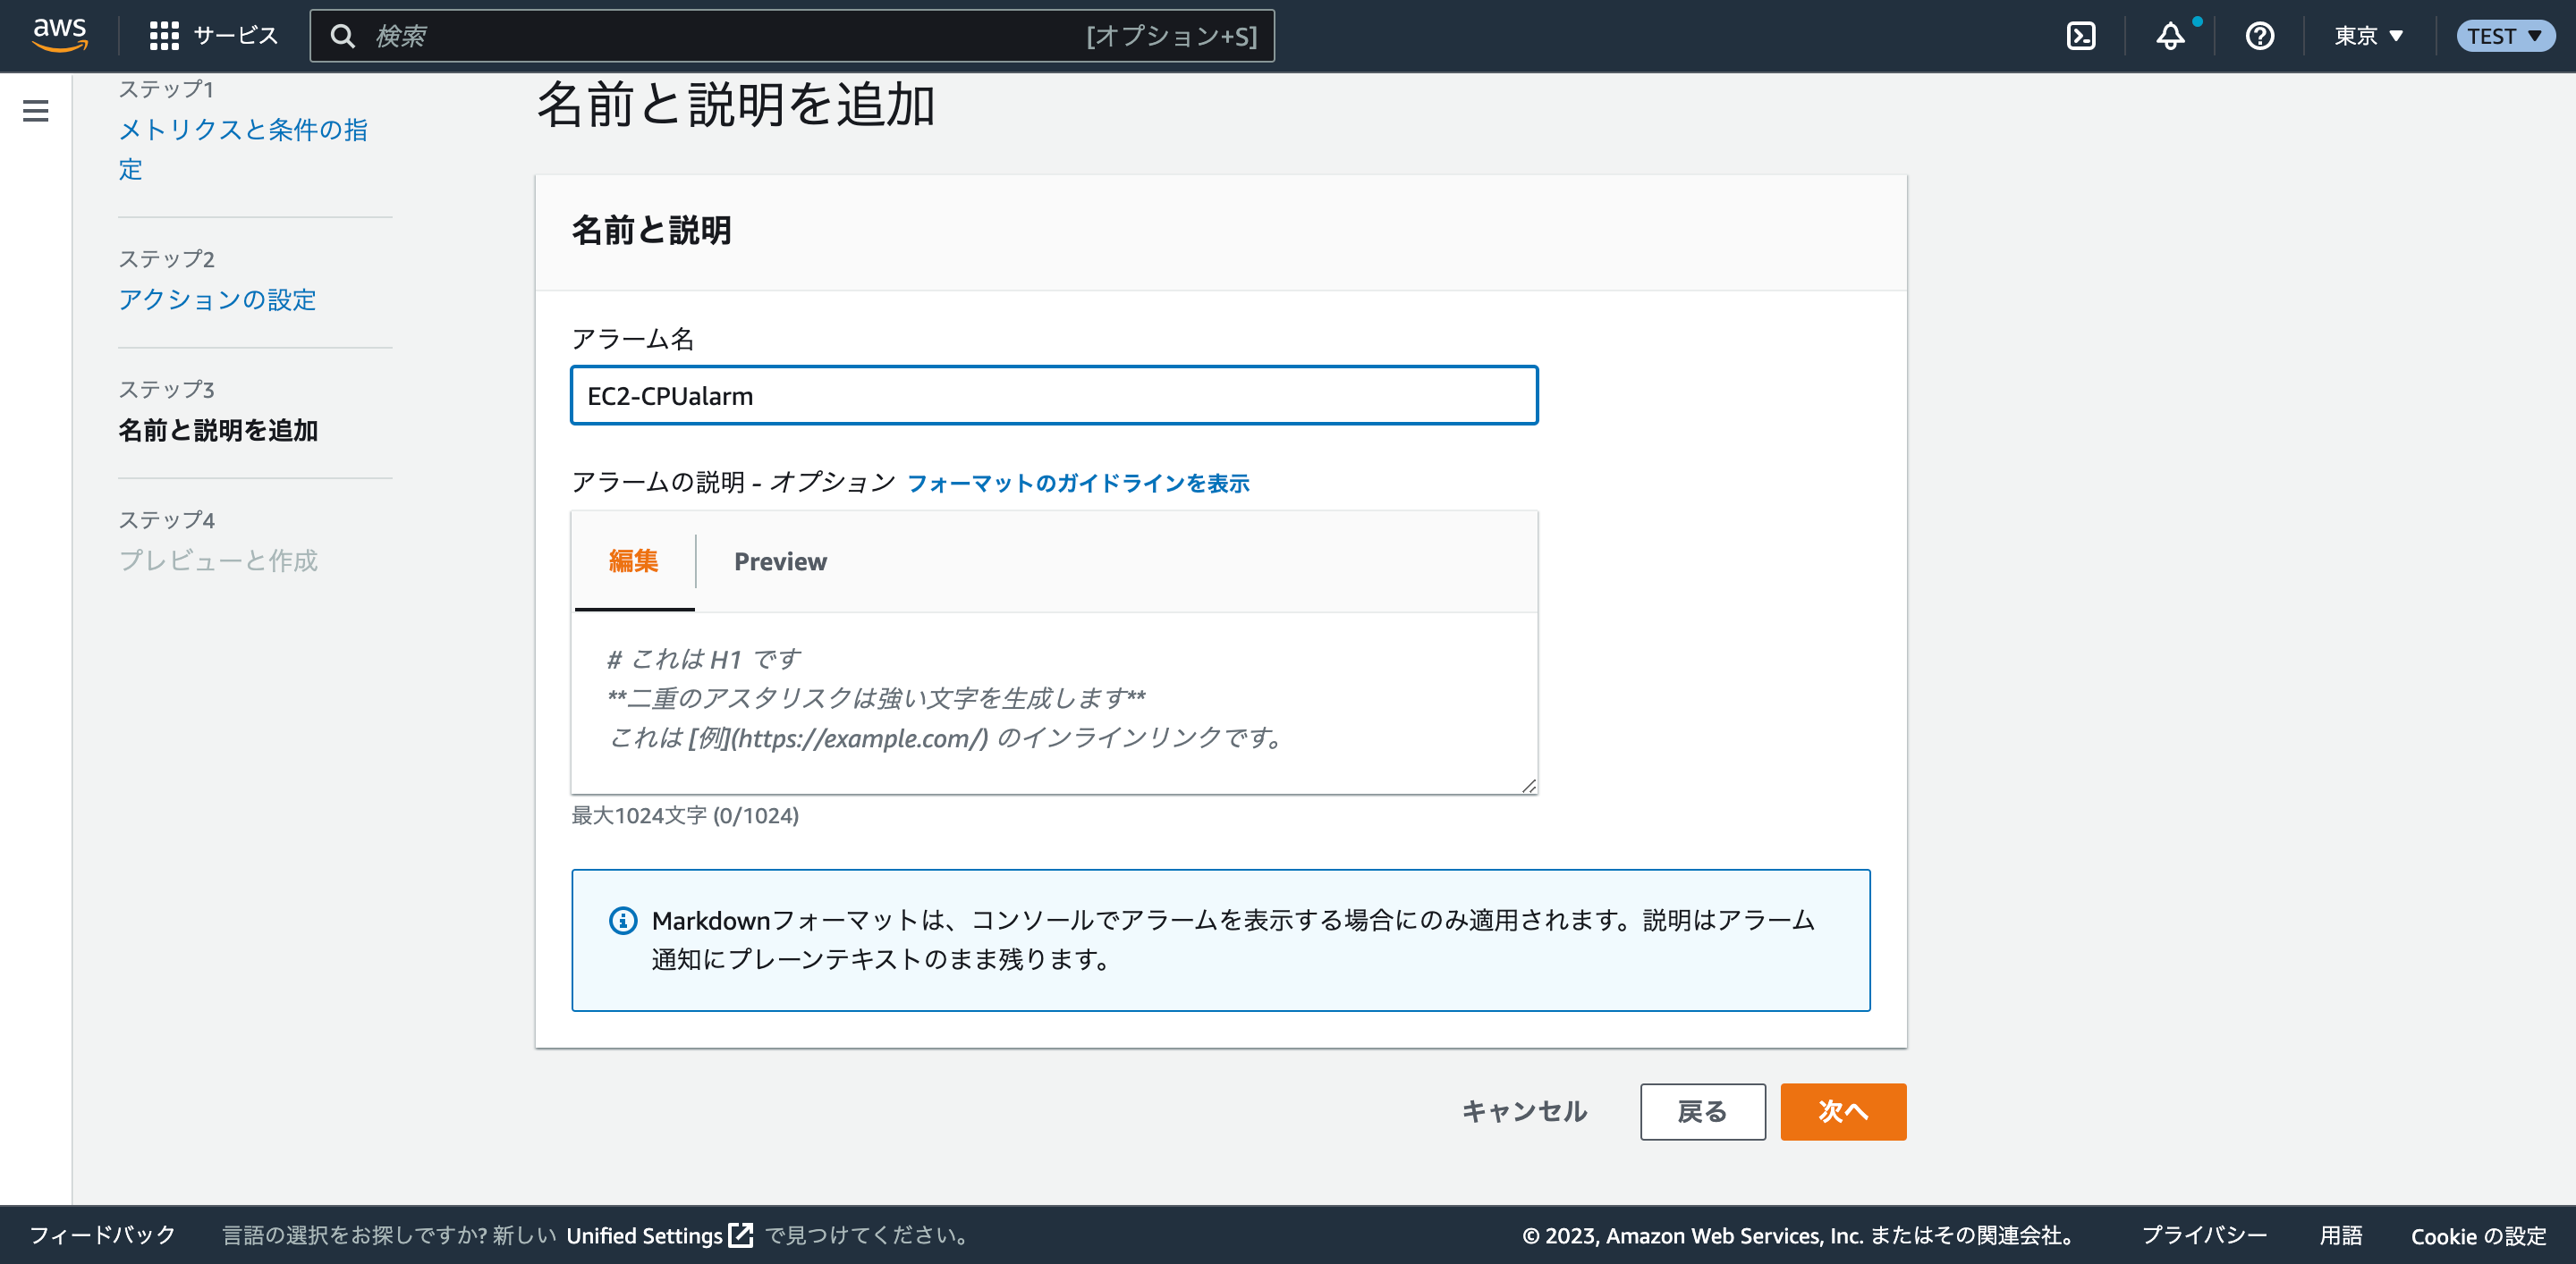Screen dimensions: 2576x1264
Task: Click キャンセル to cancel alarm creation
Action: pos(1523,1111)
